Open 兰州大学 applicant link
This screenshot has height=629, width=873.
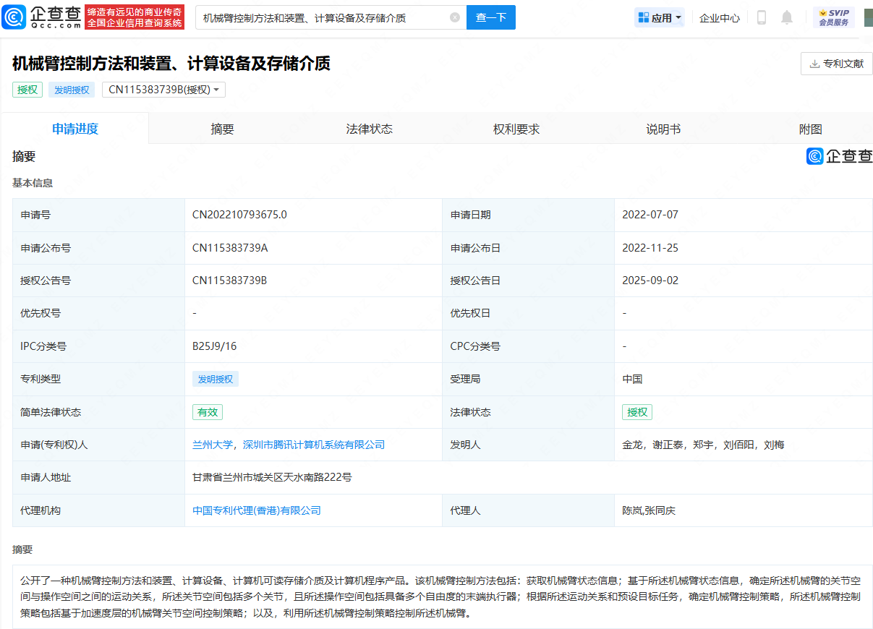pyautogui.click(x=212, y=445)
